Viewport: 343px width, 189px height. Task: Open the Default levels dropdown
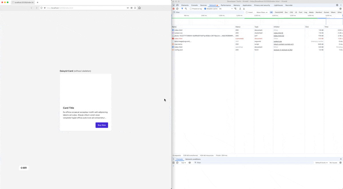tap(321, 163)
